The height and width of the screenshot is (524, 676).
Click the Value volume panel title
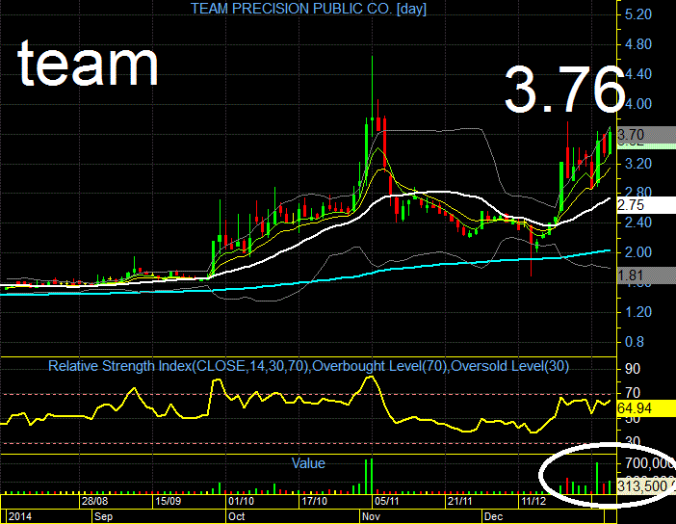tap(308, 463)
